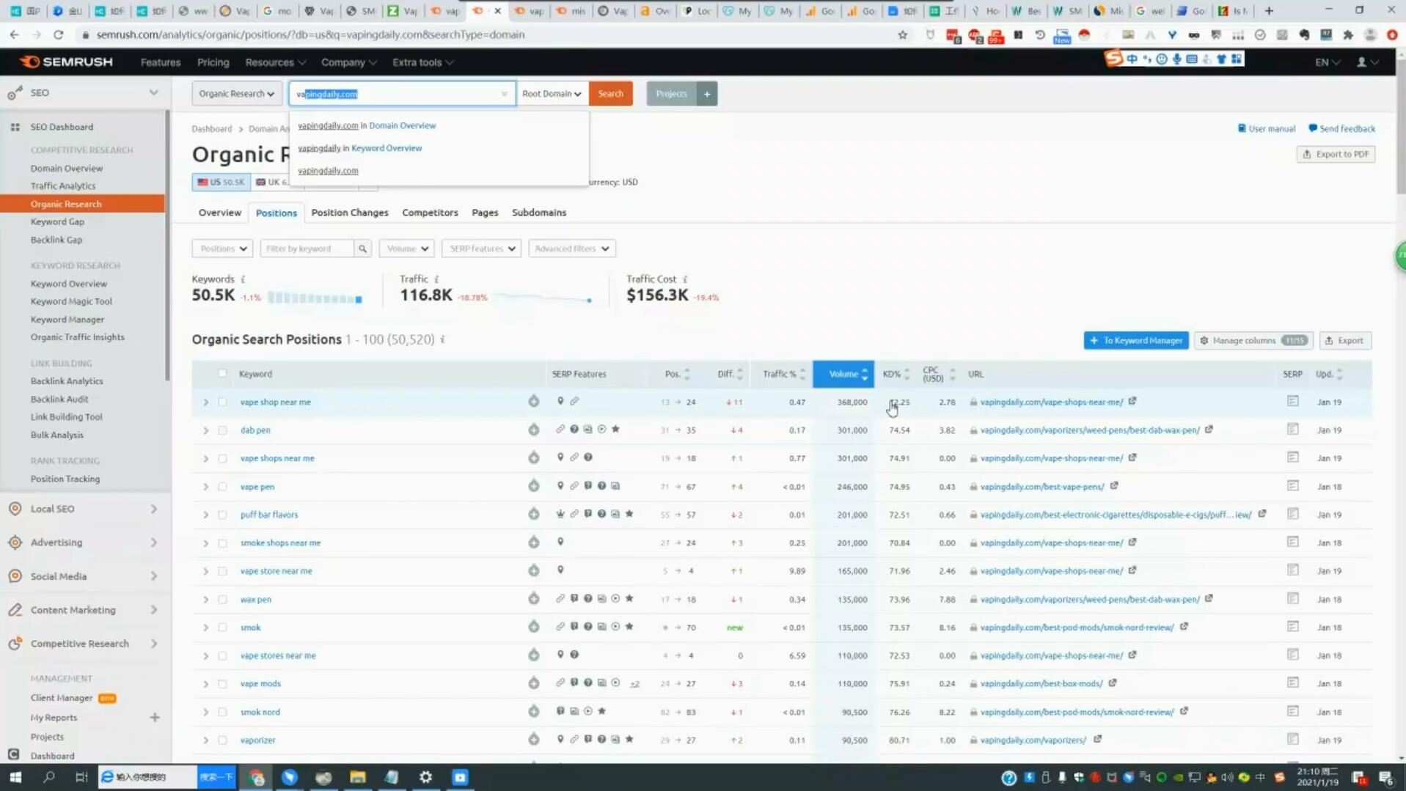Check the dab pen row
Viewport: 1406px width, 791px height.
coord(222,430)
